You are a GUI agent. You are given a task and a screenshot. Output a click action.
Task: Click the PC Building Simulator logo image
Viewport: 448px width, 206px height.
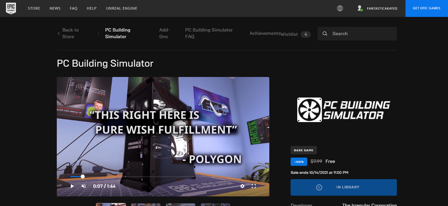click(344, 109)
